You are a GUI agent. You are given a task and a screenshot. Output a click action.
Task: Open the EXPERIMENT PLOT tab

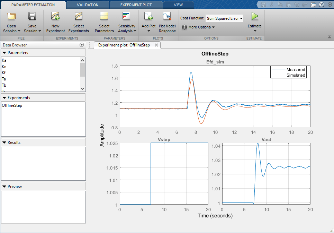click(x=136, y=5)
